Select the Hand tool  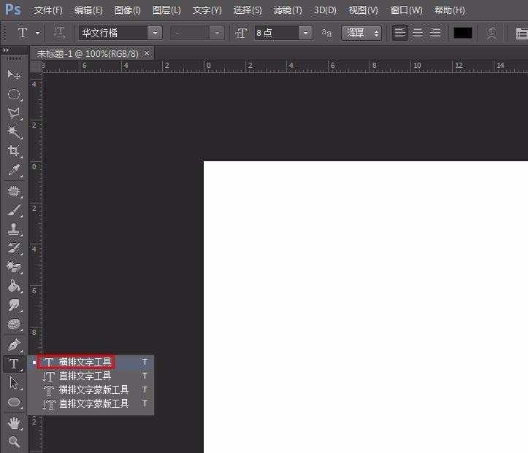click(14, 422)
